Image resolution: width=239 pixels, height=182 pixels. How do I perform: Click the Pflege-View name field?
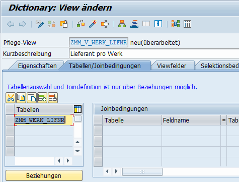(x=99, y=42)
